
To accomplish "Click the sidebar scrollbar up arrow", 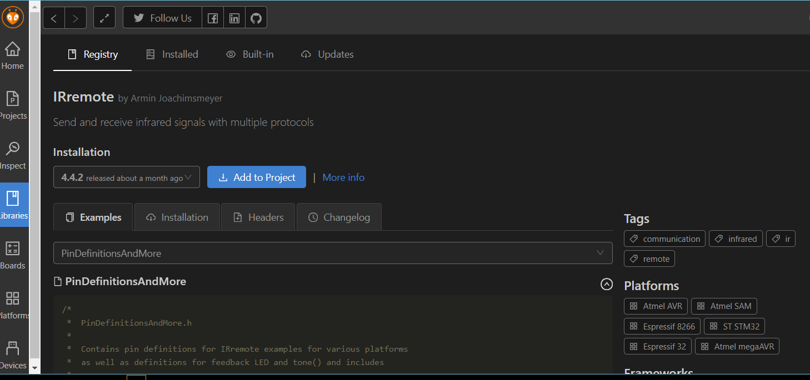I will coord(34,6).
